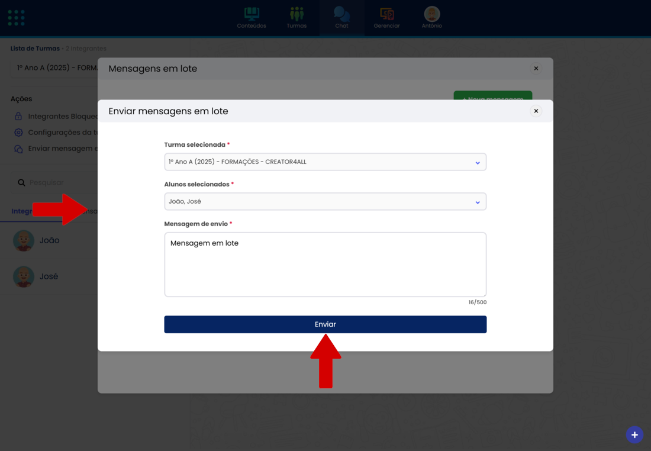This screenshot has width=651, height=451.
Task: Select José's avatar in members list
Action: [x=24, y=276]
